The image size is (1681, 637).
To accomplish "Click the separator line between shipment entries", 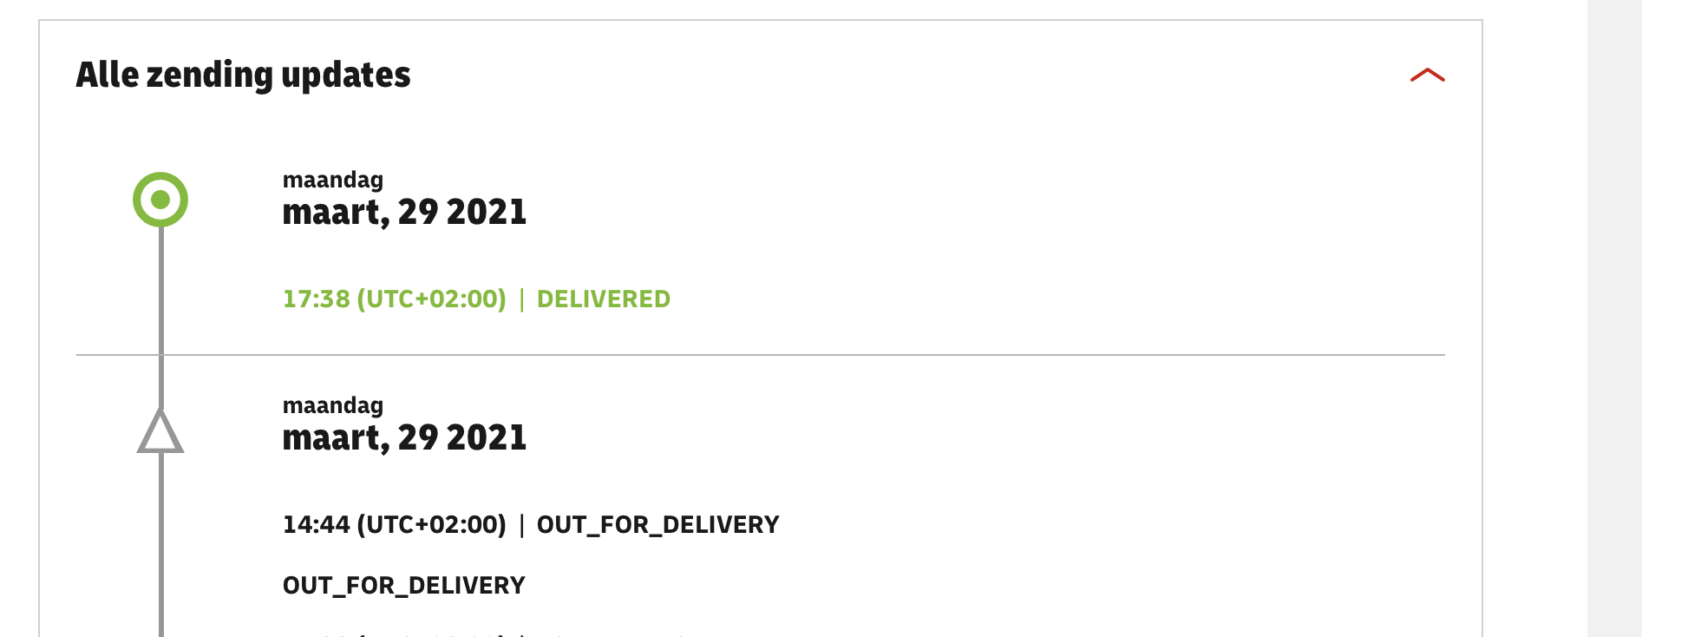I will tap(761, 355).
